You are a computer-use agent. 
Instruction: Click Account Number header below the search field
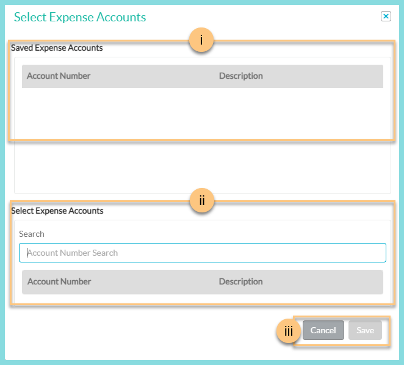click(x=59, y=282)
